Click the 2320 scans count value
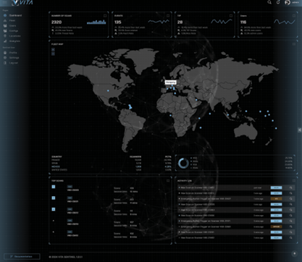 pyautogui.click(x=56, y=22)
